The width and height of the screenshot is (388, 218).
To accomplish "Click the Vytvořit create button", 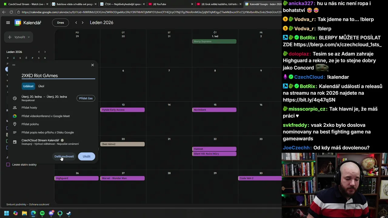I will tap(18, 37).
